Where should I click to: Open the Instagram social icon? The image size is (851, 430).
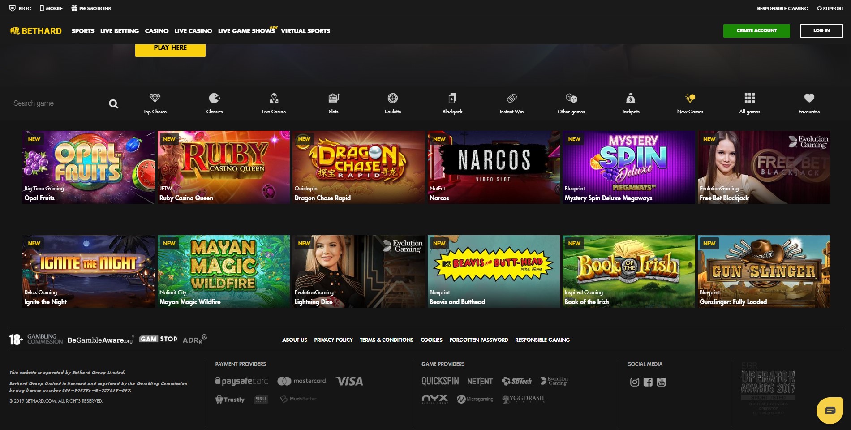click(x=635, y=382)
